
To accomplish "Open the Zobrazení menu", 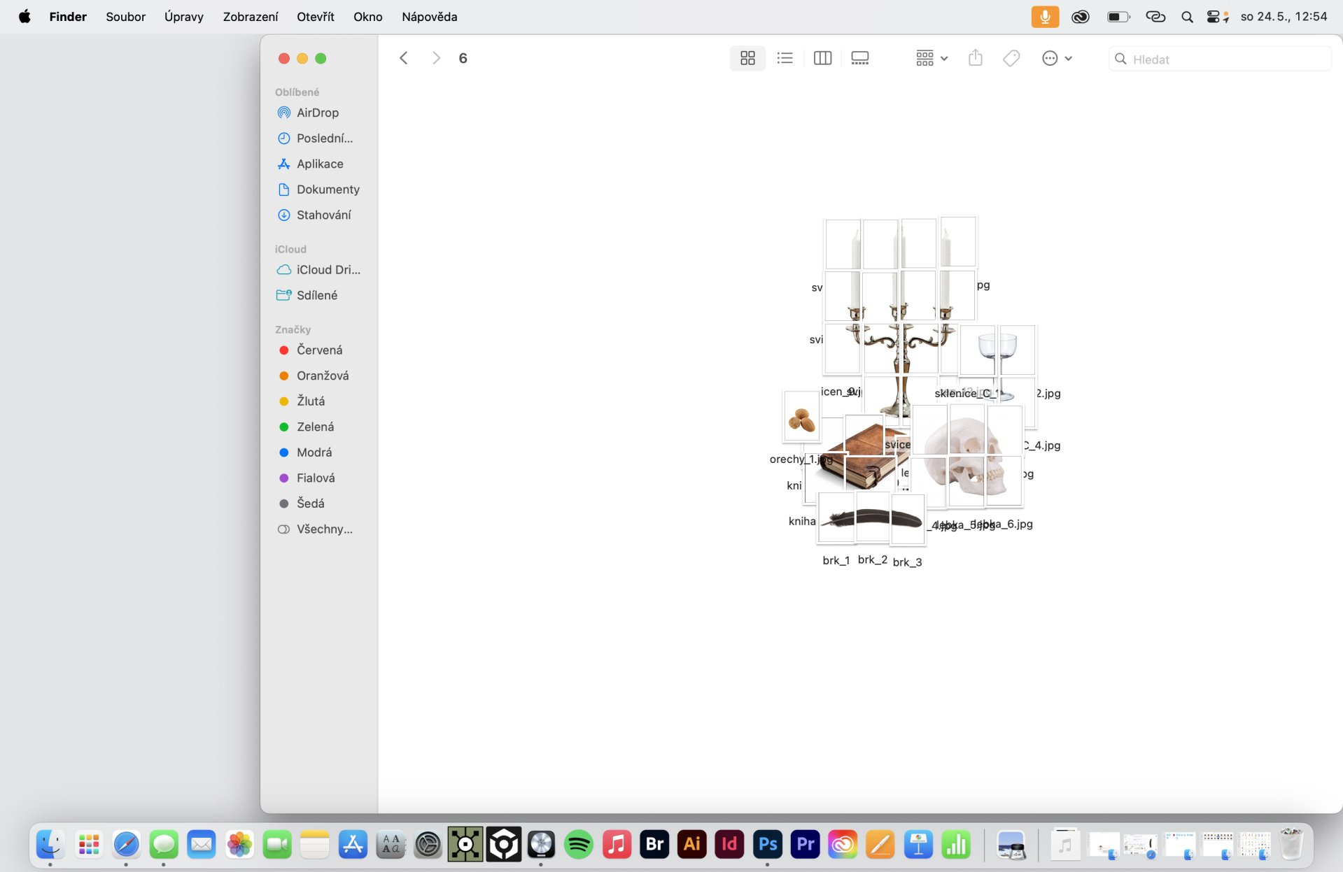I will click(x=250, y=16).
